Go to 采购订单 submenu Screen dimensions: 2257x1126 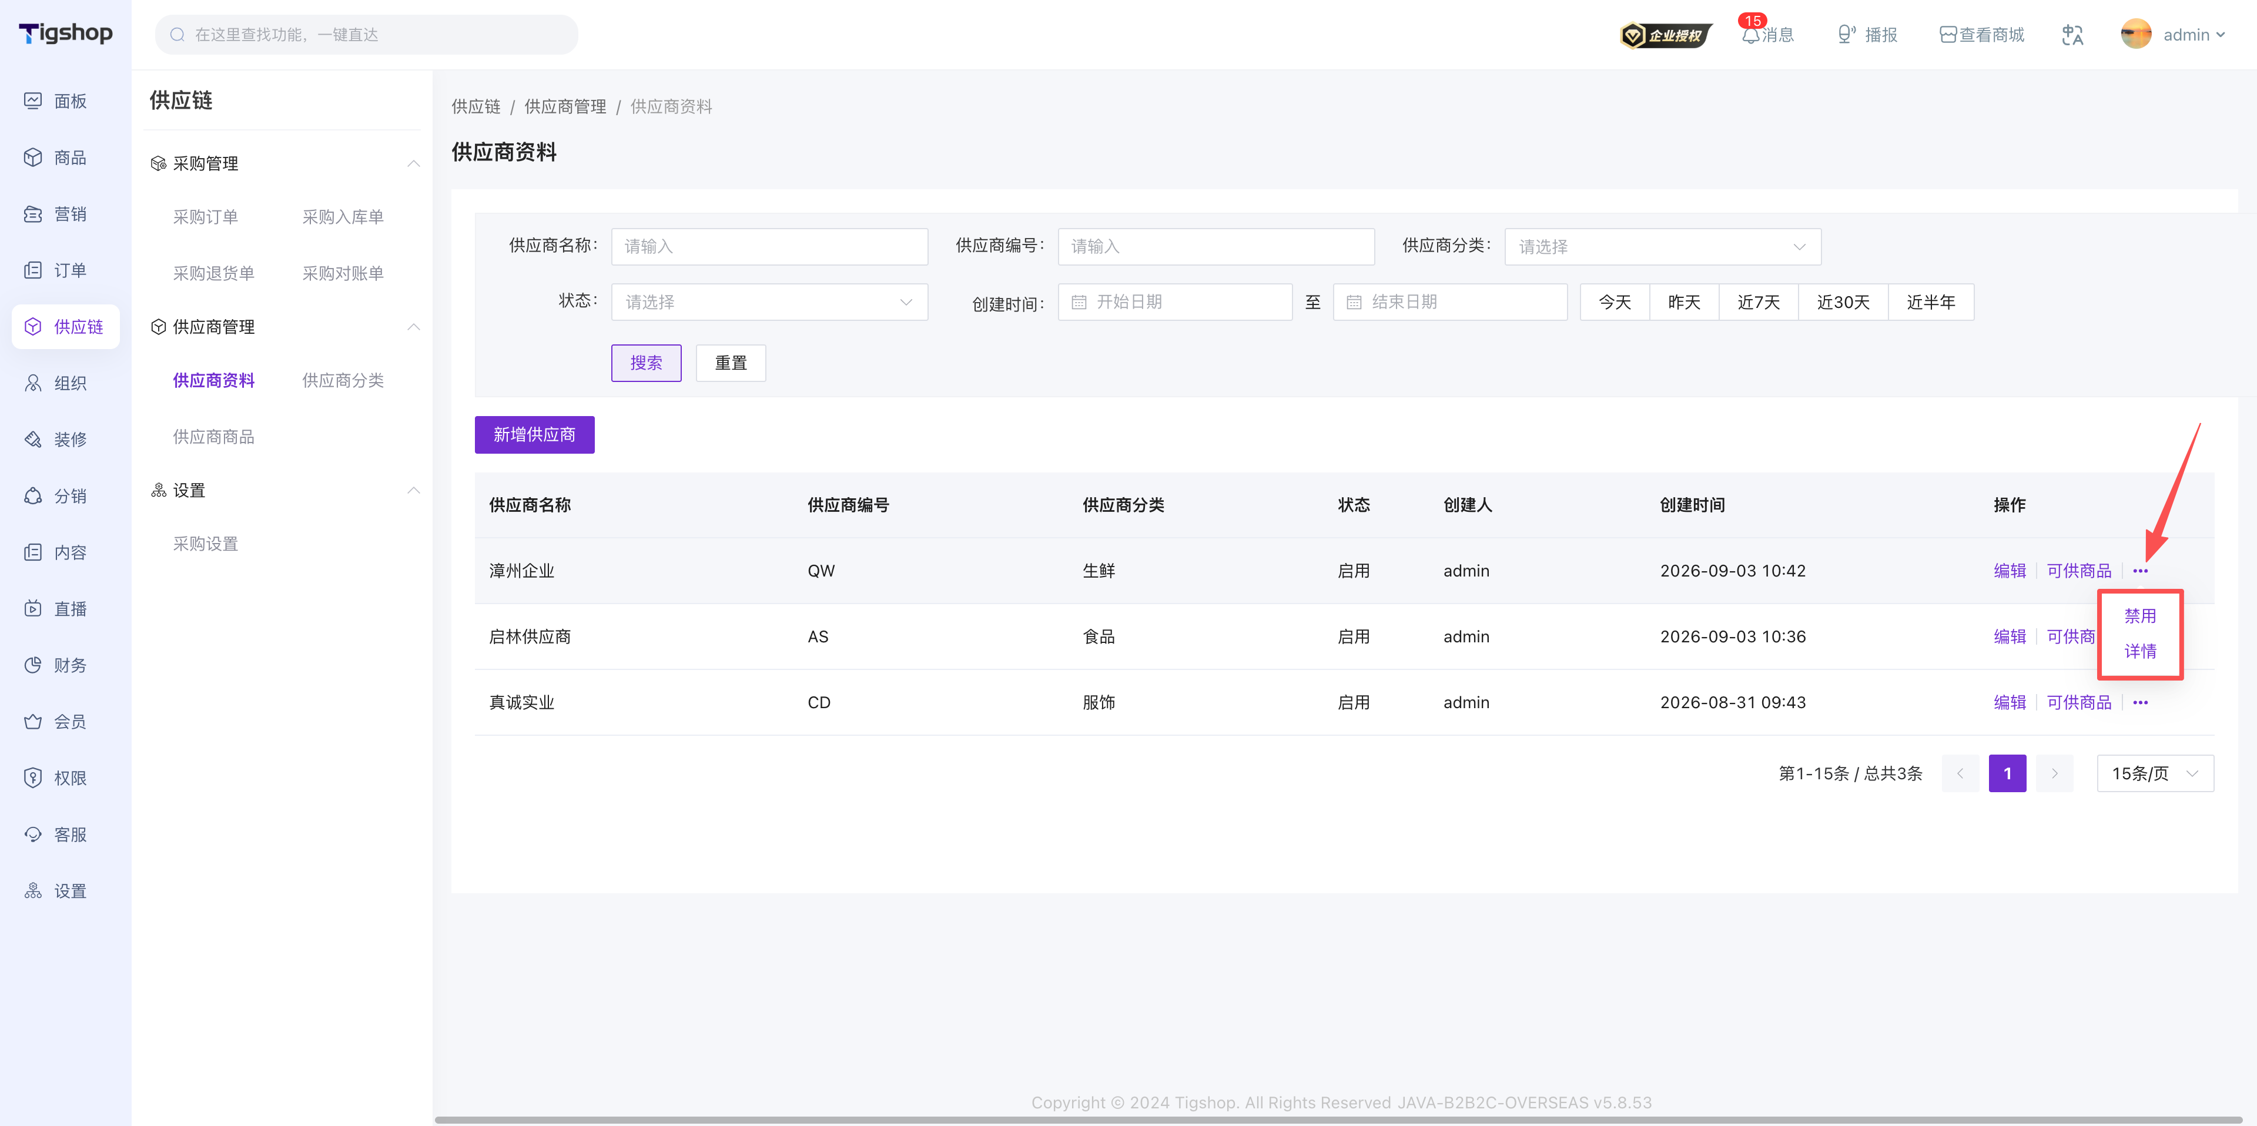click(x=205, y=217)
